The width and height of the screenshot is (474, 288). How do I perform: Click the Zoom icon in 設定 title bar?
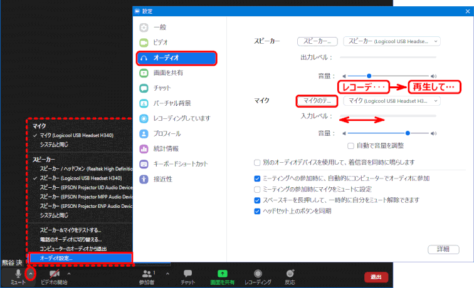[x=137, y=11]
